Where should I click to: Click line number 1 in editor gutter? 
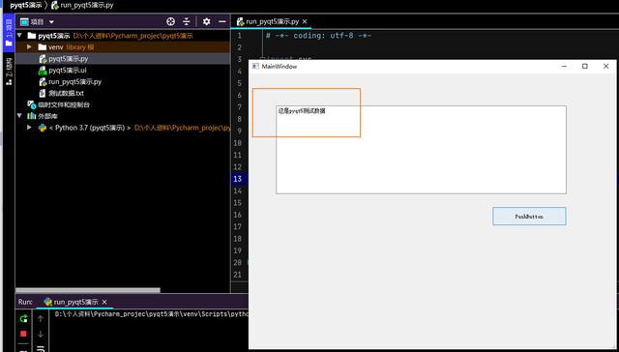point(239,36)
